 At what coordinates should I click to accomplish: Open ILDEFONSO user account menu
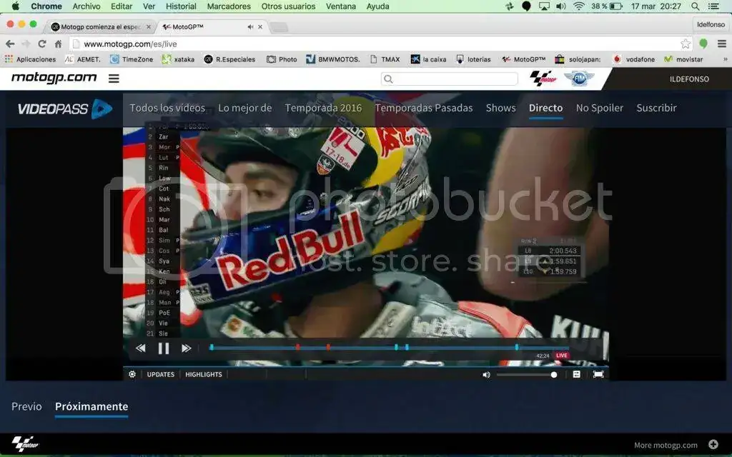pos(689,79)
